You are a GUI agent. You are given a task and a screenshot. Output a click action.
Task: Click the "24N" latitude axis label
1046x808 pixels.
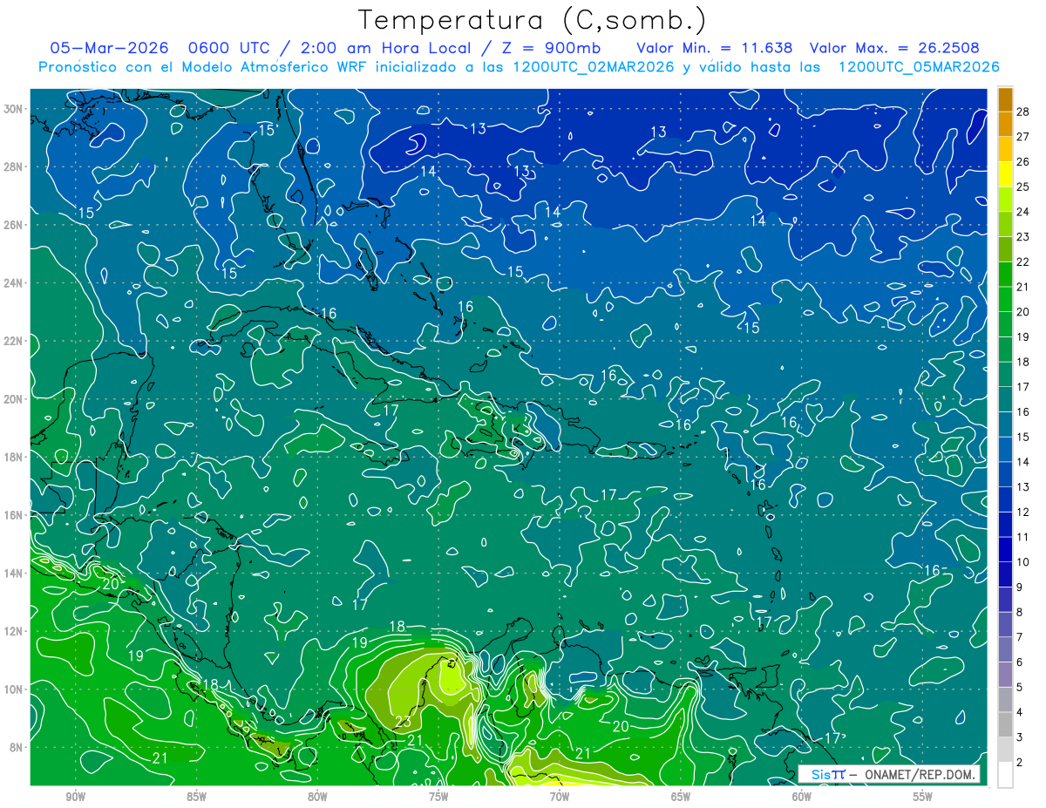pyautogui.click(x=15, y=283)
